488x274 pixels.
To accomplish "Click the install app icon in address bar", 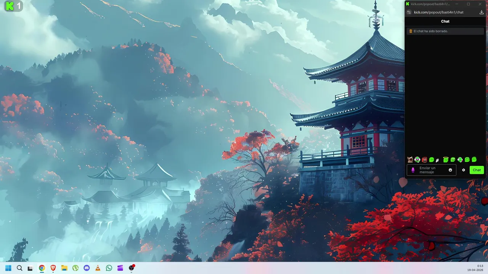I will pos(482,12).
